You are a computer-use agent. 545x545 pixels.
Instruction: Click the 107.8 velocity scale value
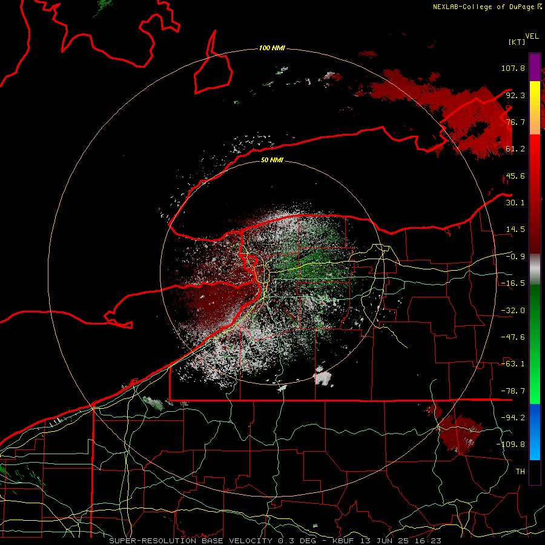click(513, 68)
